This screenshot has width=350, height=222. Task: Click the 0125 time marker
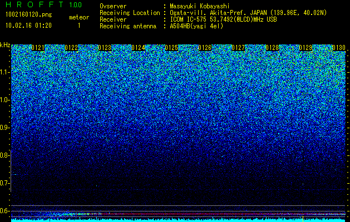[x=171, y=48]
